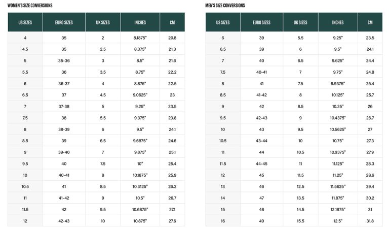The width and height of the screenshot is (389, 231).
Task: Select men's Euro size 44-45 cell
Action: pyautogui.click(x=261, y=164)
